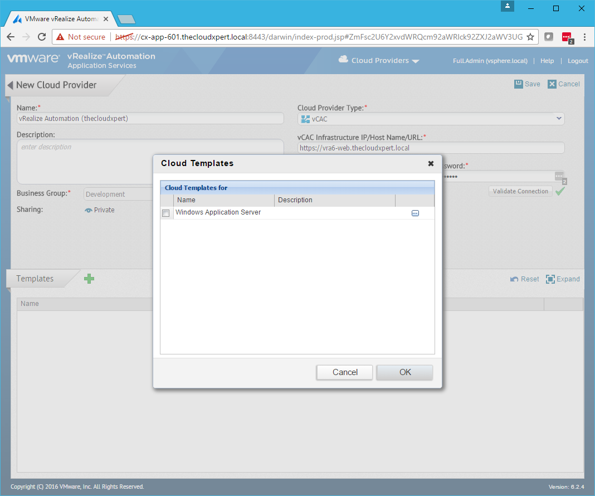Open the Chrome three-dot menu
Image resolution: width=595 pixels, height=496 pixels.
coord(584,37)
